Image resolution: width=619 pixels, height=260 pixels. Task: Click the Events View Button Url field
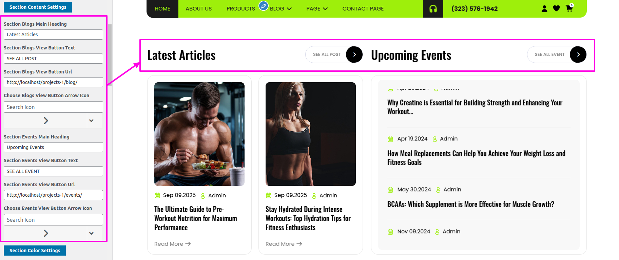click(53, 195)
